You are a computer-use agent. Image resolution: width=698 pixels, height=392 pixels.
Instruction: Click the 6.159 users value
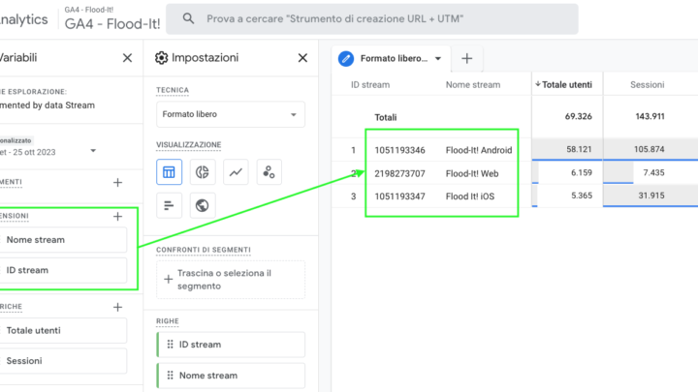pyautogui.click(x=582, y=172)
